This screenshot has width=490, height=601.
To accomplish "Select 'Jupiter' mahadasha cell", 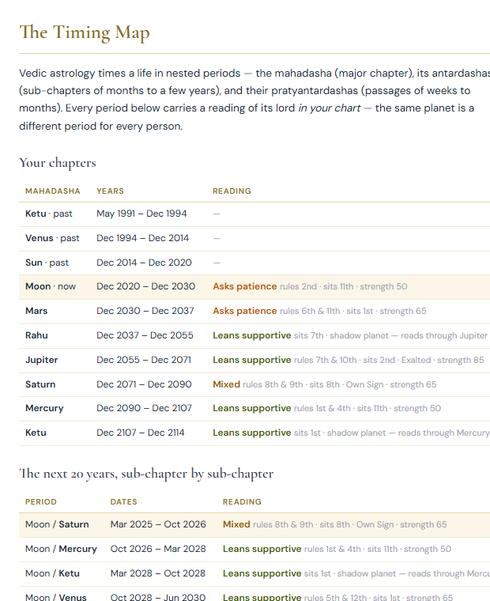I will pos(41,360).
